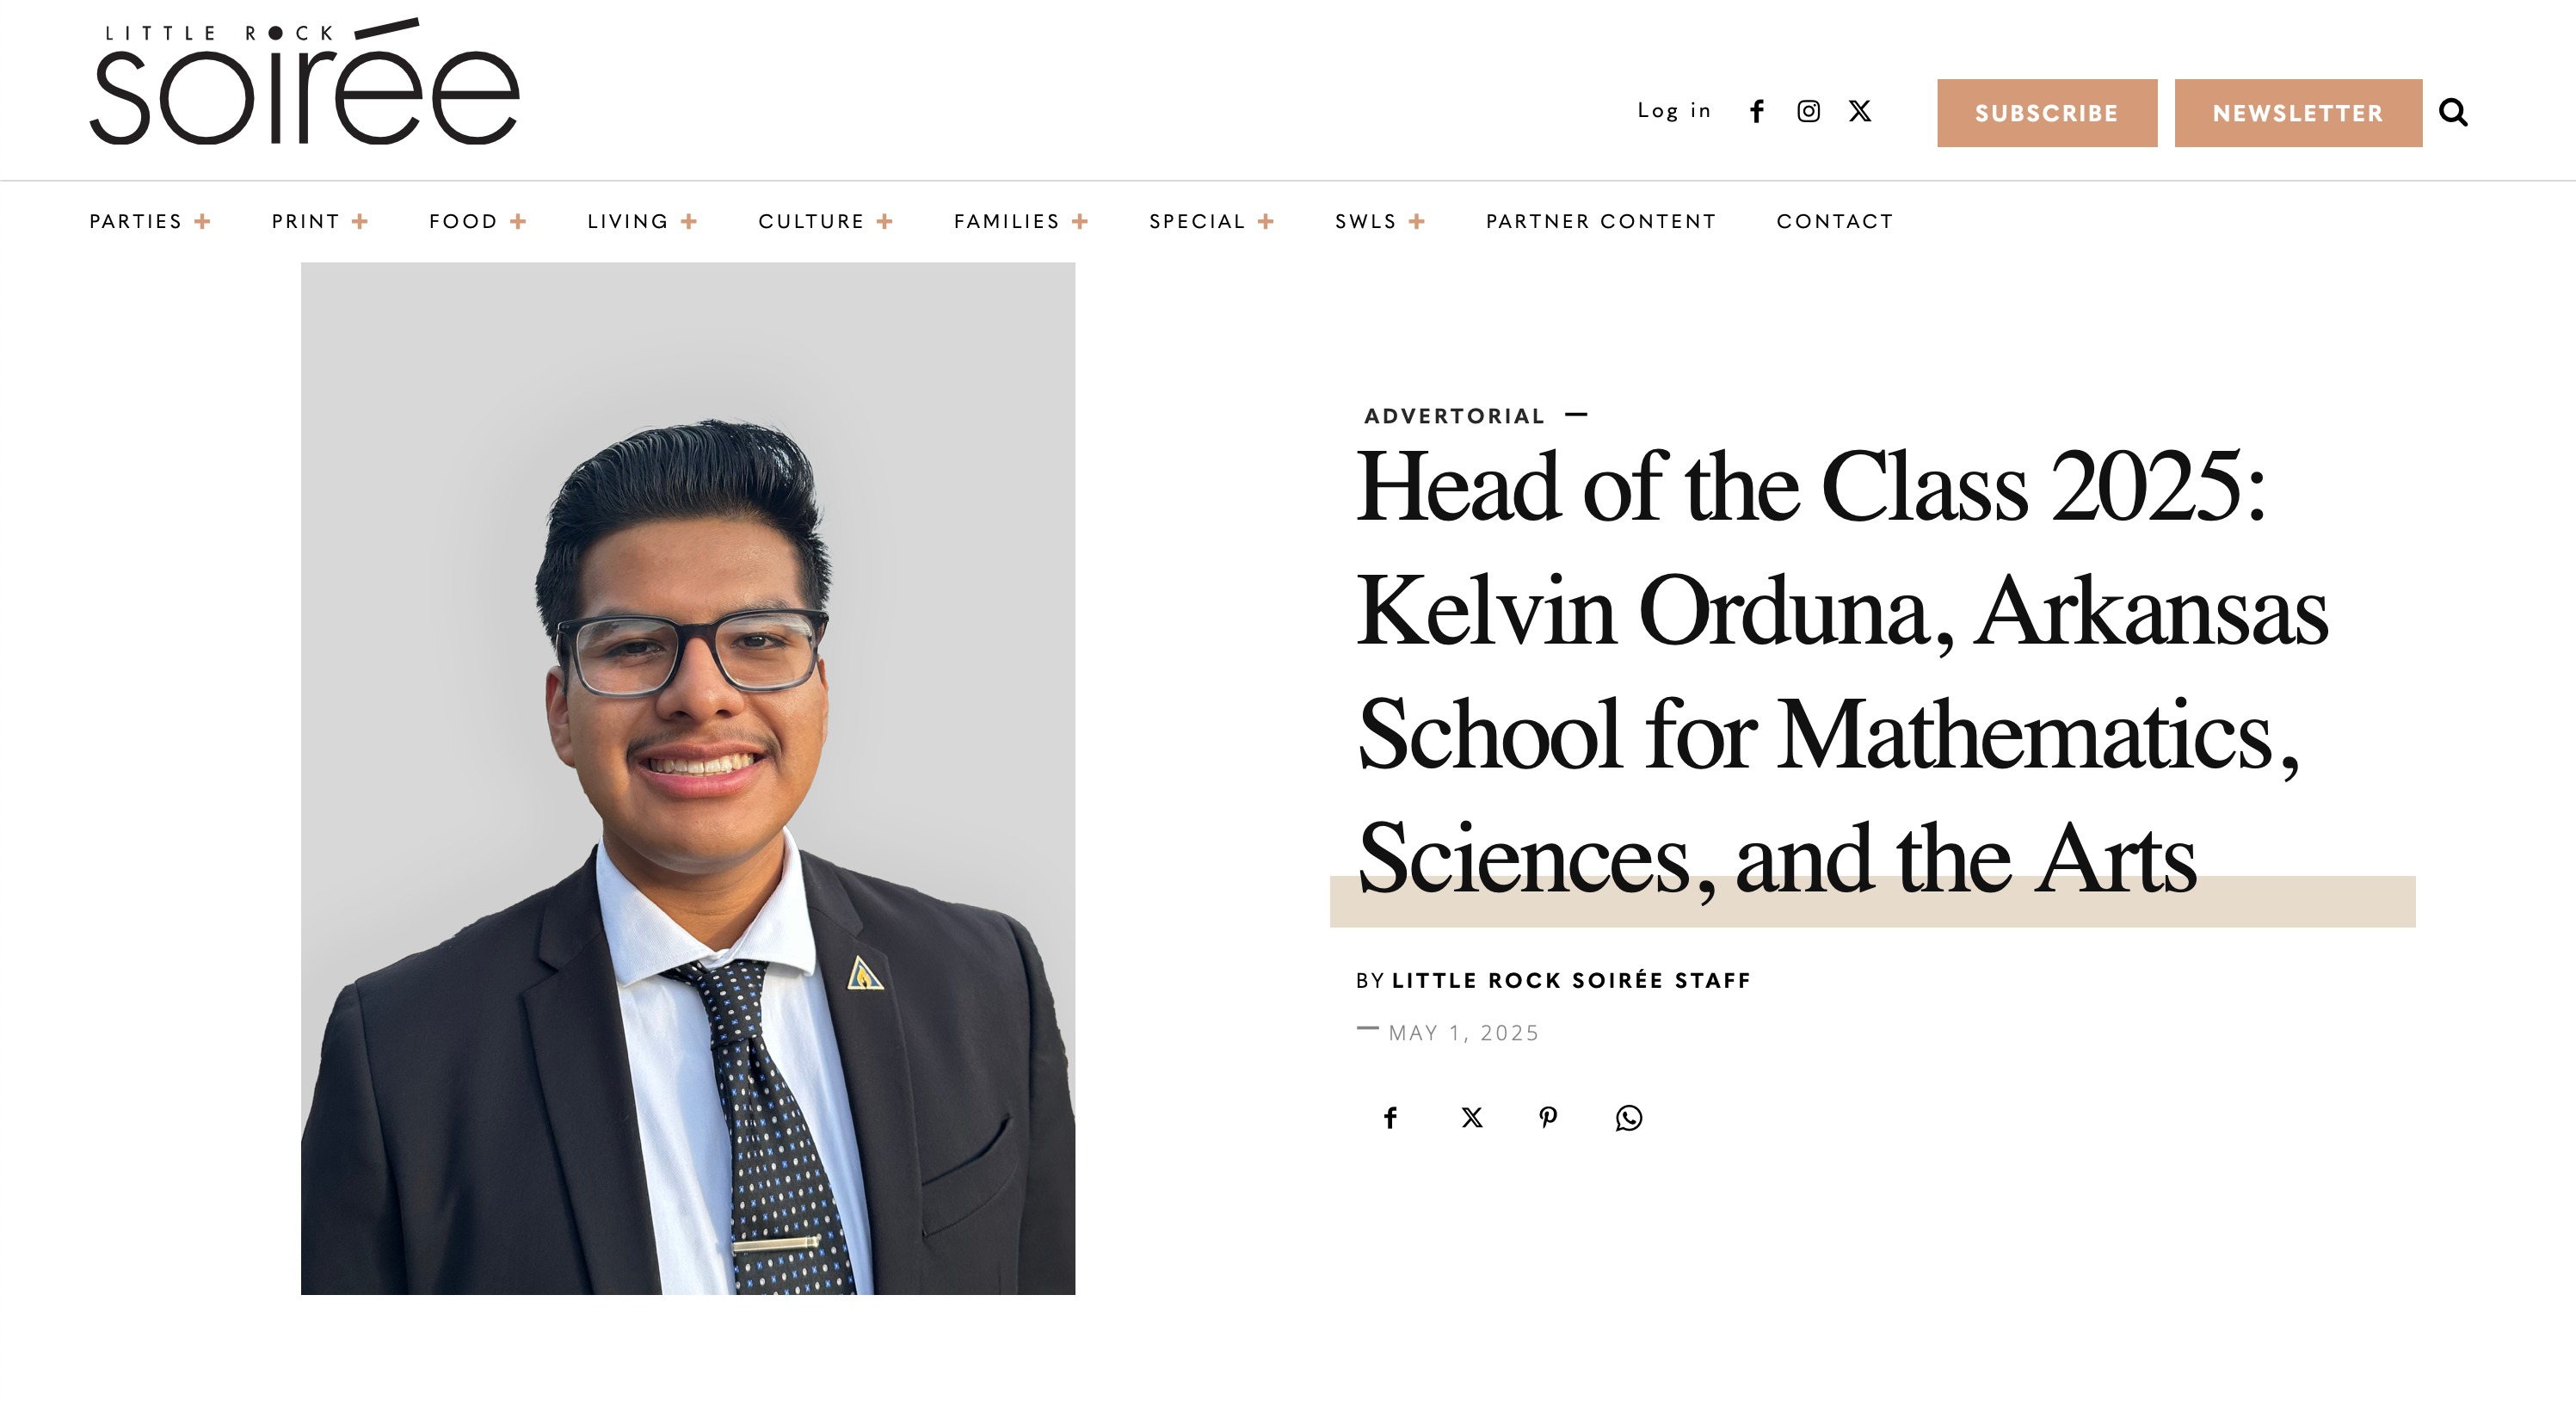This screenshot has width=2576, height=1406.
Task: Share article on Facebook below date
Action: pyautogui.click(x=1390, y=1117)
